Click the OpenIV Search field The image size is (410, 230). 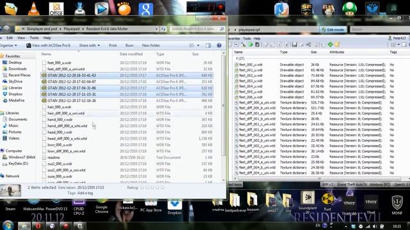(380, 29)
